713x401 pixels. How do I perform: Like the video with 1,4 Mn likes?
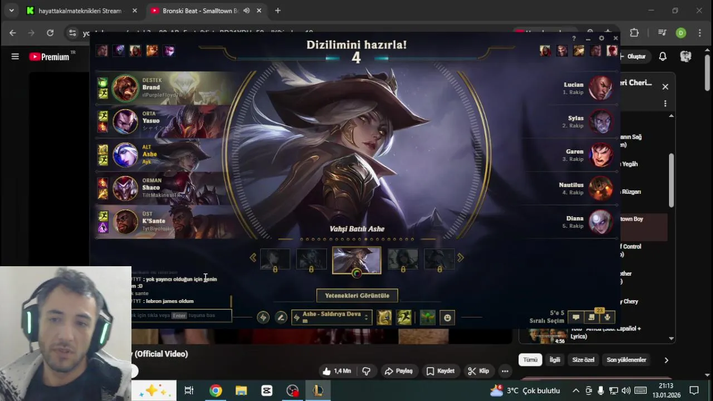[336, 371]
